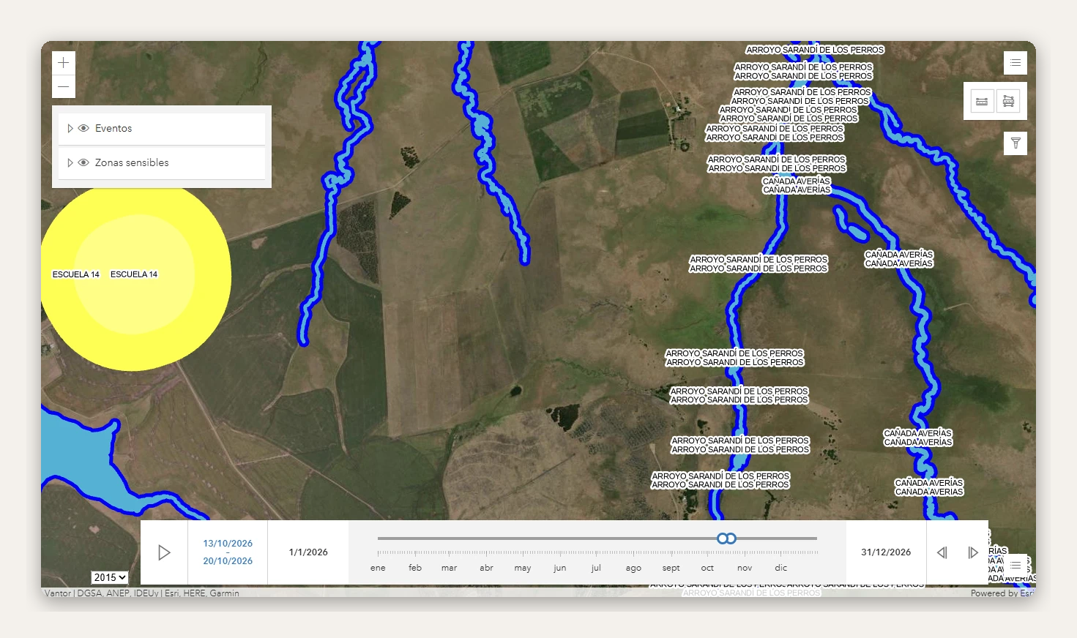1077x638 pixels.
Task: Click the 1/1/2026 start date
Action: pos(308,552)
